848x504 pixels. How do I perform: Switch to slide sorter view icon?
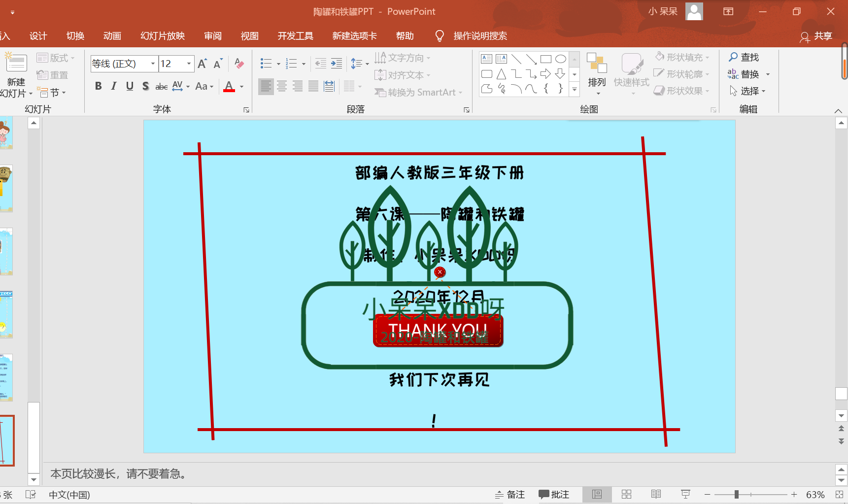tap(626, 494)
